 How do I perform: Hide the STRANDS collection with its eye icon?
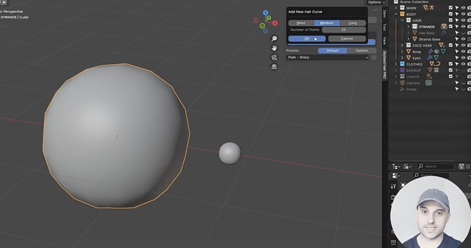coord(463,27)
